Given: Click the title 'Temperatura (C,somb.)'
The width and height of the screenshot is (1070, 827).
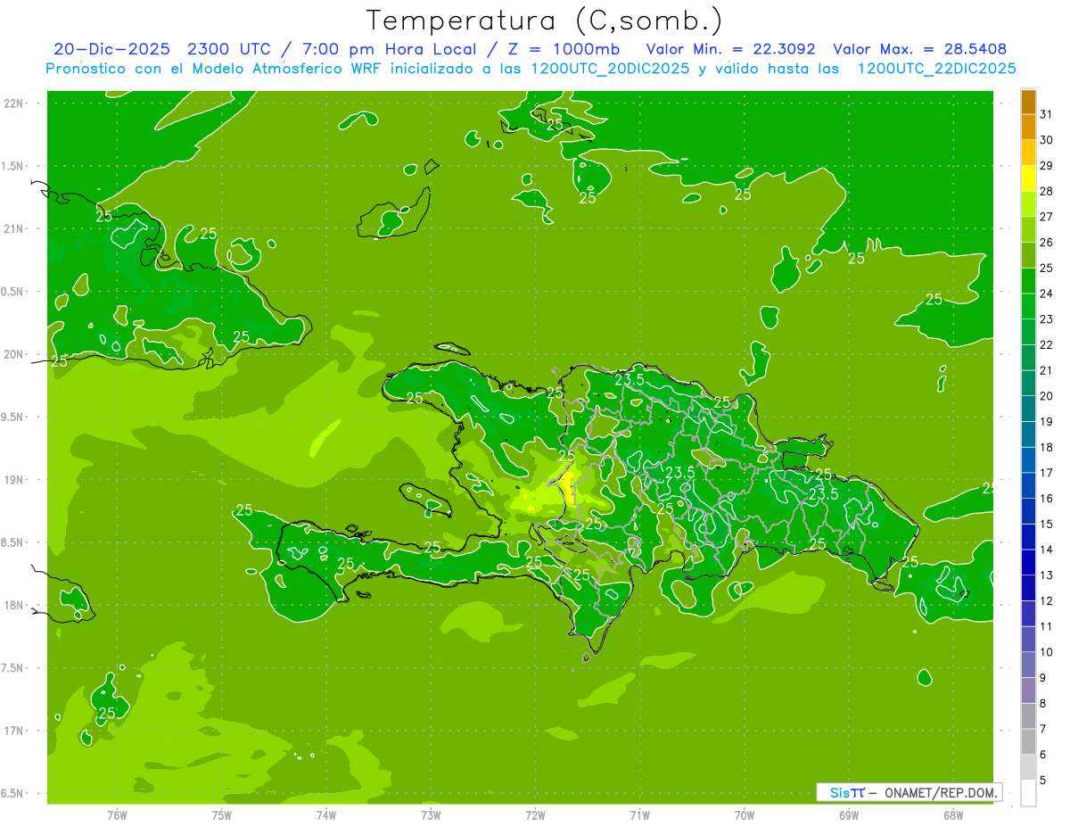Looking at the screenshot, I should [543, 21].
